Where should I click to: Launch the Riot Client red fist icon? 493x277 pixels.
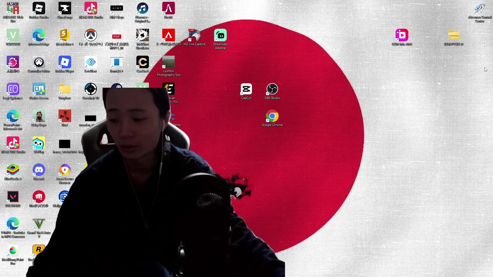39,197
